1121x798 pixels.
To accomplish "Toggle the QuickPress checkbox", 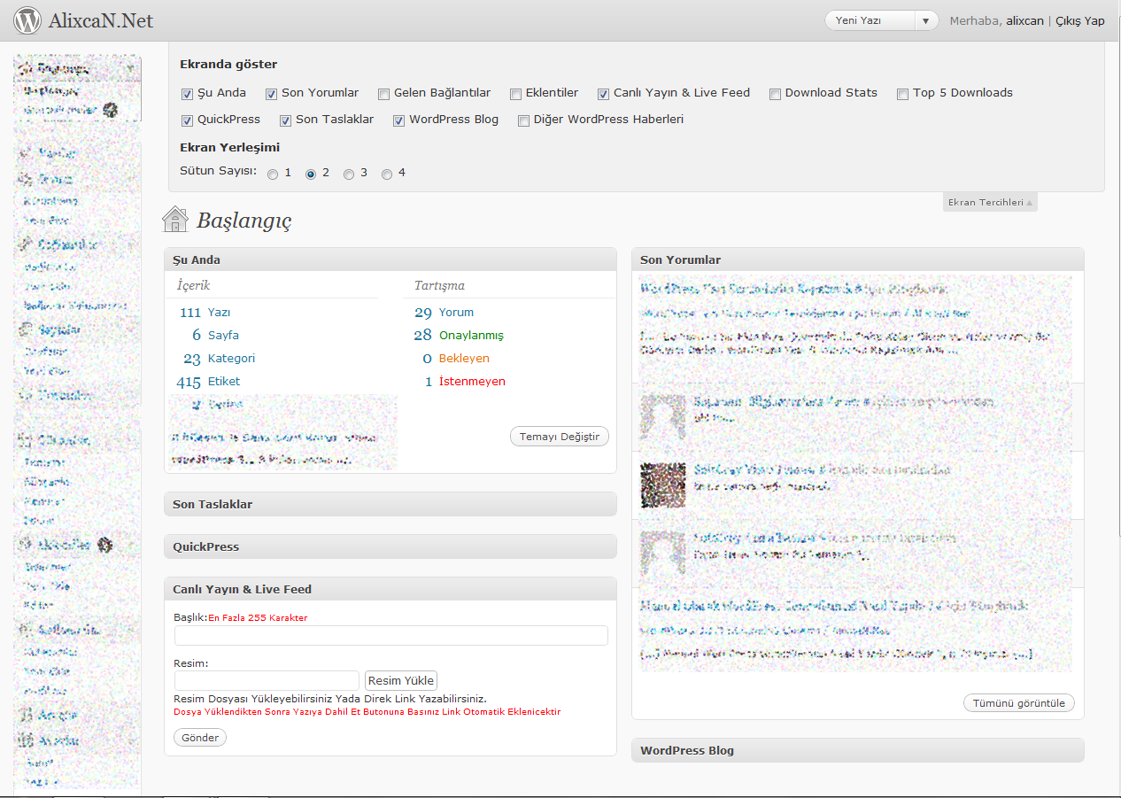I will [187, 120].
